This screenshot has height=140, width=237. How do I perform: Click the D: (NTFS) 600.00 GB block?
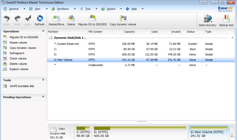140,132
